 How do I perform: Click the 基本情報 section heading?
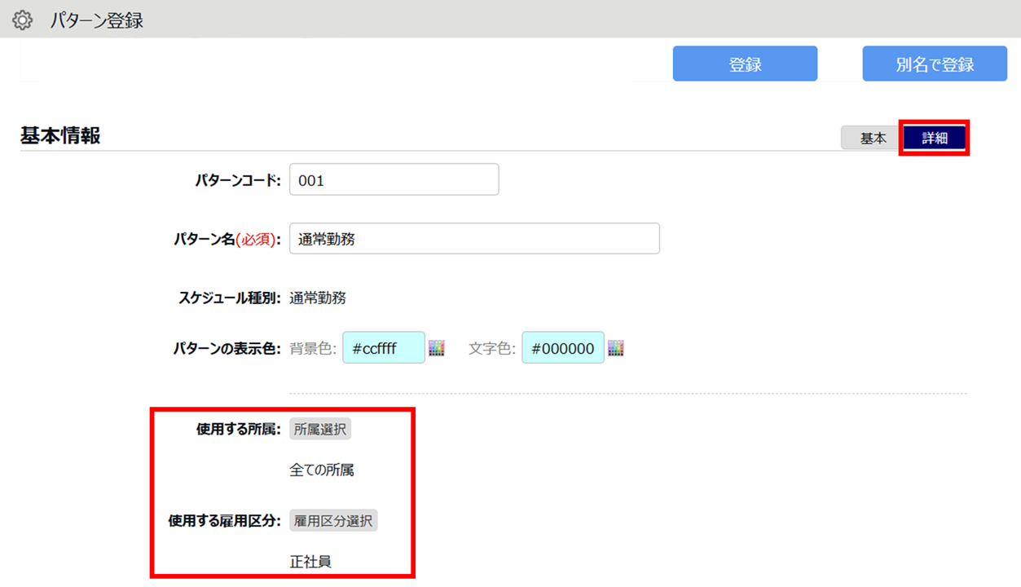(x=60, y=135)
